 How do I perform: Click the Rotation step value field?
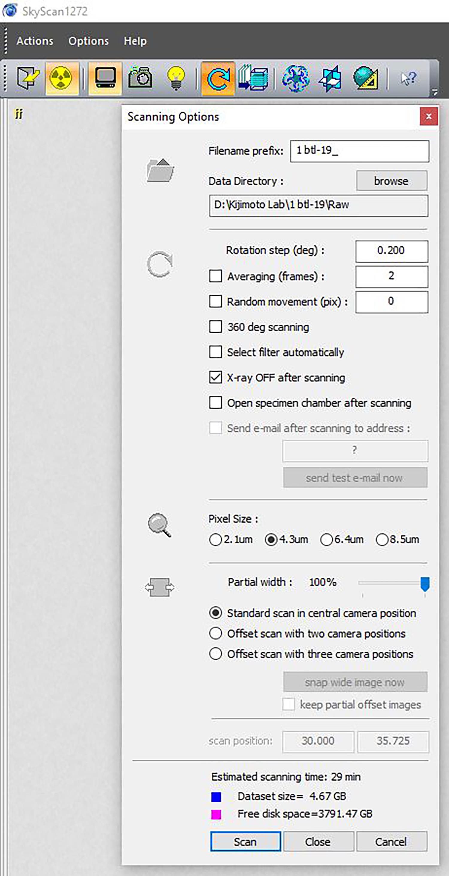392,251
